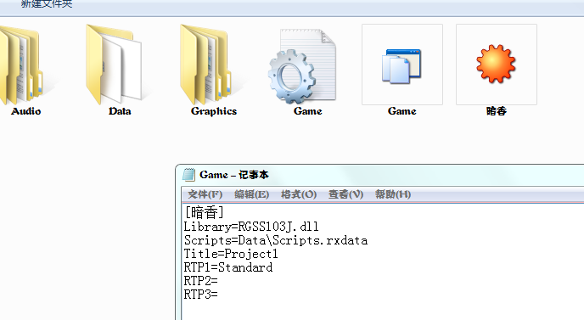Click the Notepad icon in the Game title bar

point(188,175)
